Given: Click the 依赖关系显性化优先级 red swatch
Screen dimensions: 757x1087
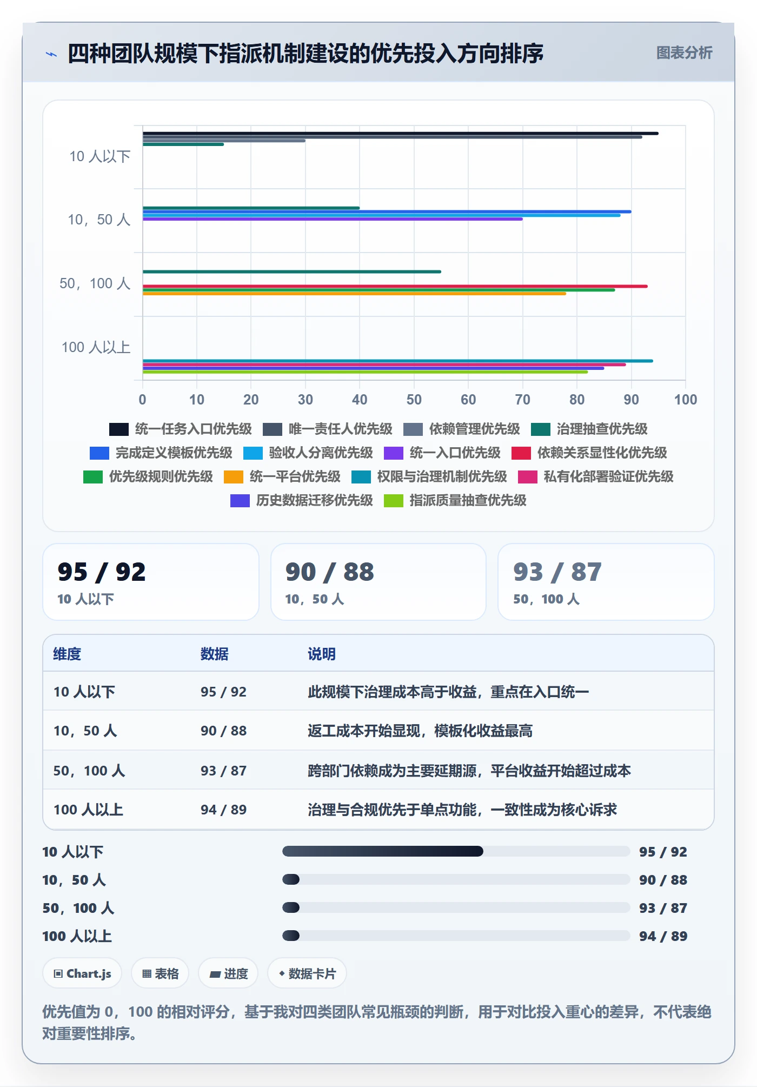Looking at the screenshot, I should (x=521, y=453).
